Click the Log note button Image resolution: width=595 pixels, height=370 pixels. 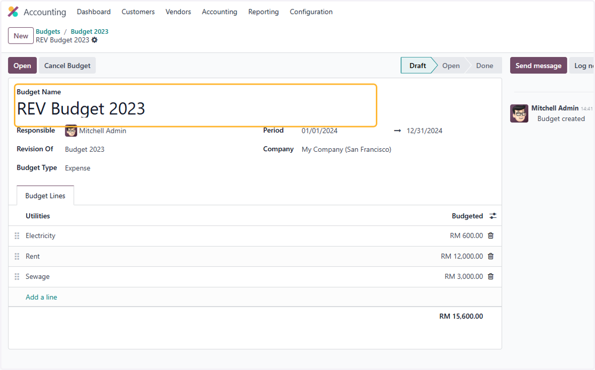(582, 65)
